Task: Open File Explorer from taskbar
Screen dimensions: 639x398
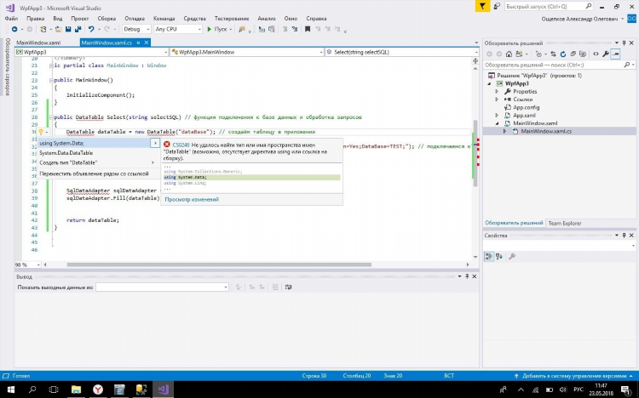Action: click(76, 389)
